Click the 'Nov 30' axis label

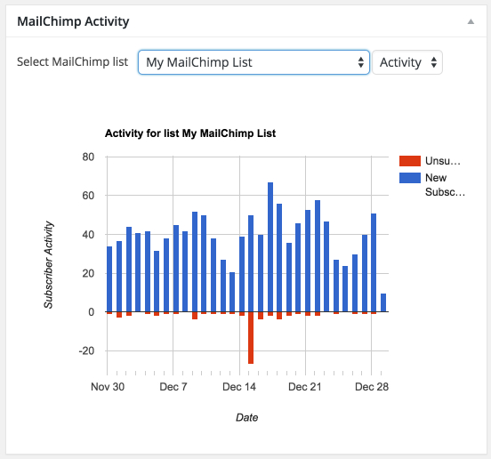pyautogui.click(x=108, y=387)
